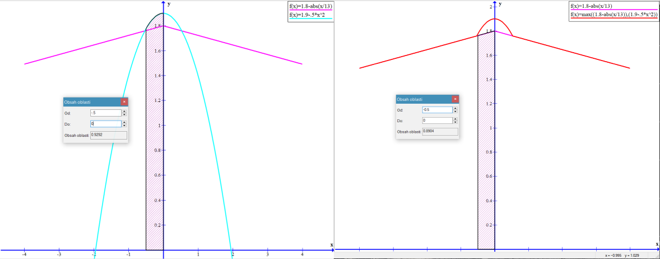This screenshot has width=660, height=259.
Task: Close the Obsah oblasti dialog showing 0.8904
Action: (455, 99)
